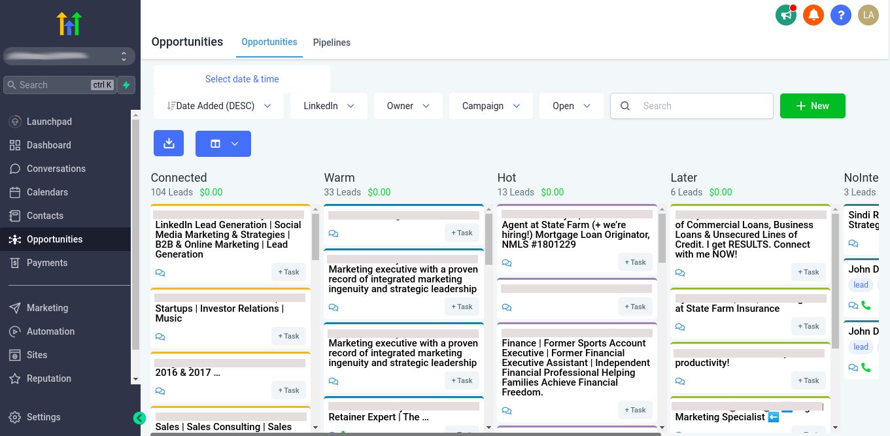Click the green lightning quick actions icon
This screenshot has width=890, height=436.
tap(126, 85)
